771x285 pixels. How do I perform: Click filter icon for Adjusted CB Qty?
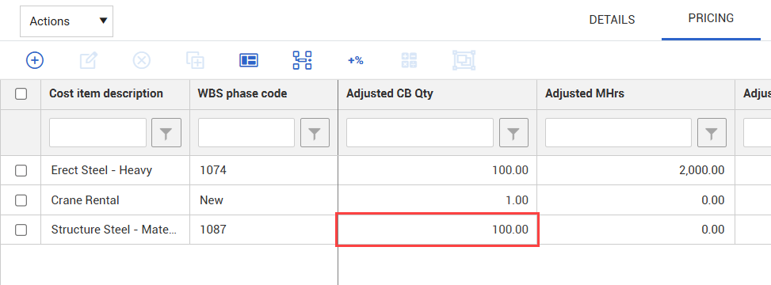click(513, 133)
